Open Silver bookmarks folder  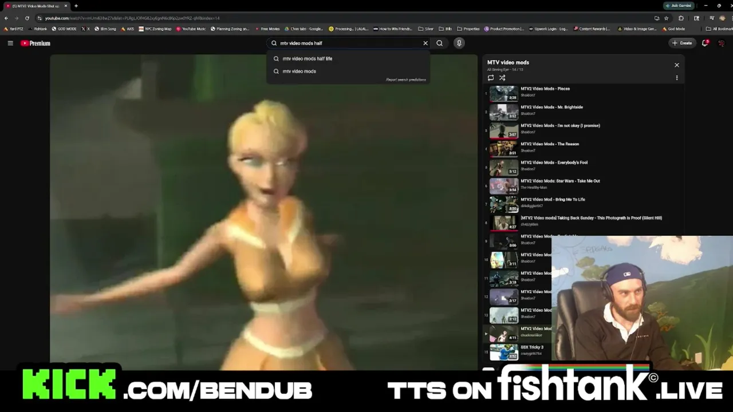coord(426,29)
